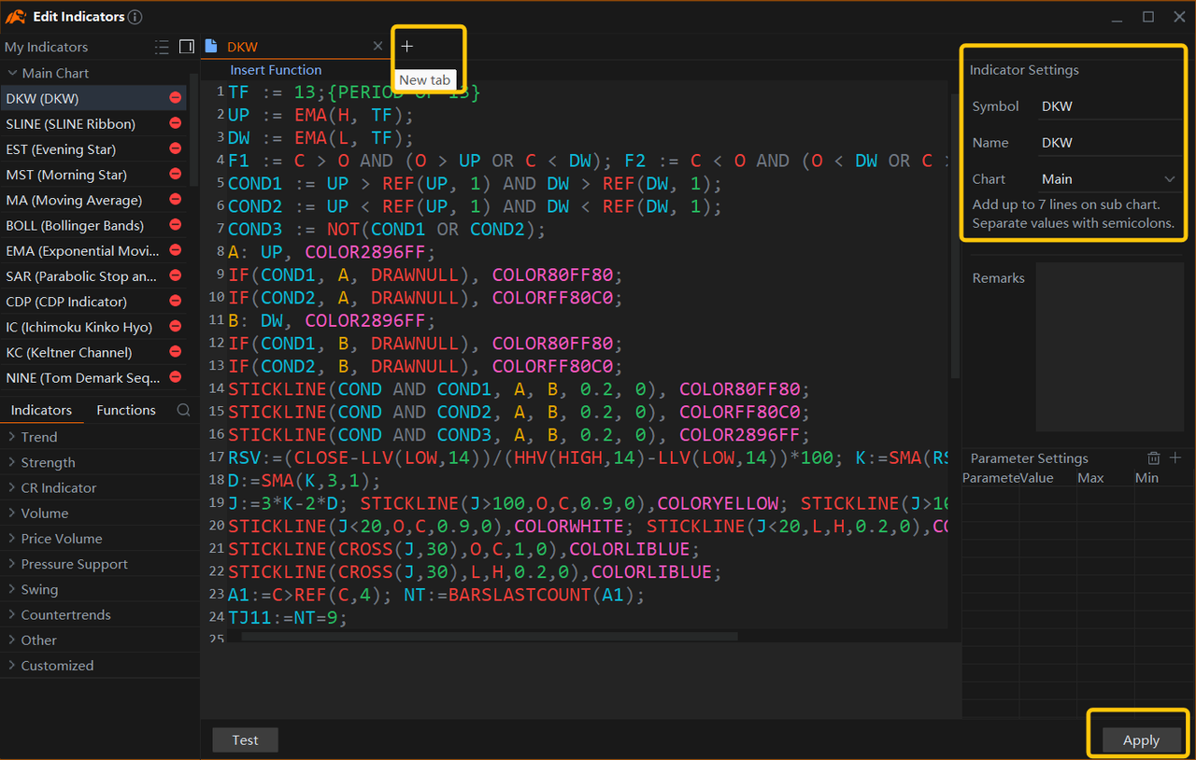Viewport: 1196px width, 760px height.
Task: Remove KC Keltner Channel red minus icon
Action: tap(175, 352)
